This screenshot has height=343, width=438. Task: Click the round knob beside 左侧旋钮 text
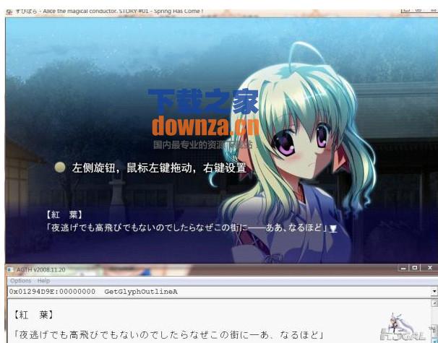60,168
